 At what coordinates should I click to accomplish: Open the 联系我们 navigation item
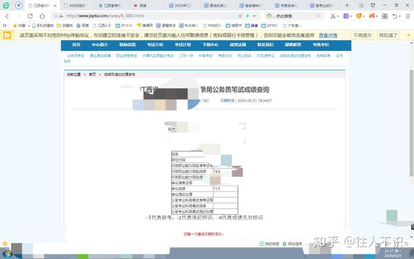point(266,45)
